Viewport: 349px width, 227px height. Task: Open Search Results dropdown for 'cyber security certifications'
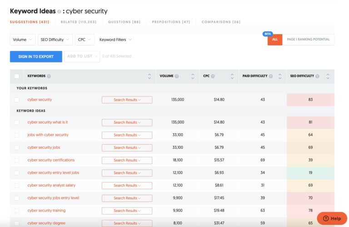[127, 160]
